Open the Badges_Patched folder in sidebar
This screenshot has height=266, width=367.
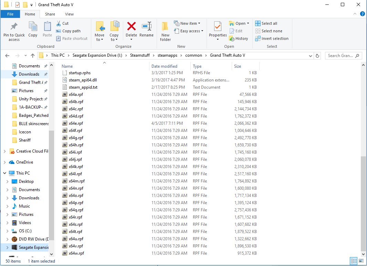tap(33, 115)
